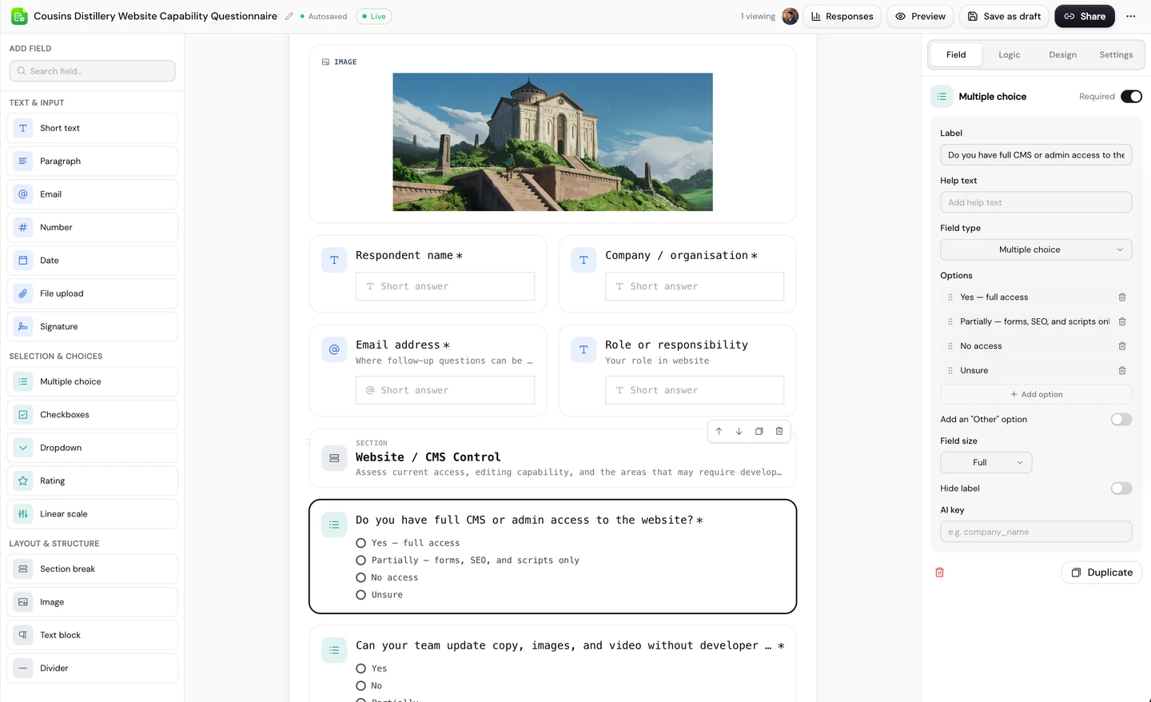Add a Paragraph field

click(93, 162)
